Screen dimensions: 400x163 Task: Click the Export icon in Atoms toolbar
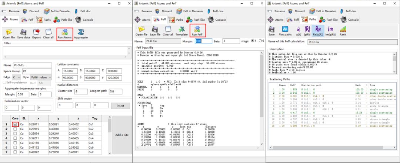pyautogui.click(x=36, y=32)
